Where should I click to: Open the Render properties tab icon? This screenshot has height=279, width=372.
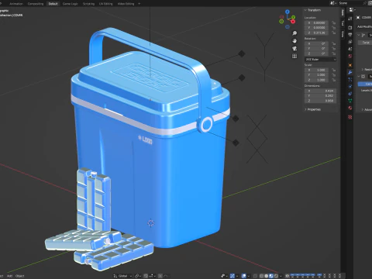pos(350,27)
